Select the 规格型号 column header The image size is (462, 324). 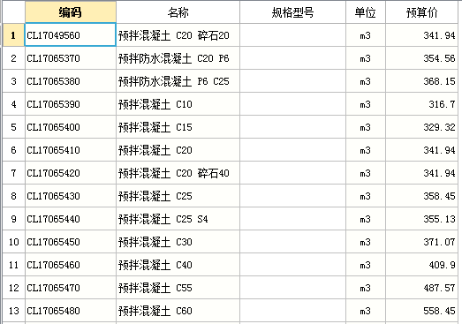(x=292, y=12)
